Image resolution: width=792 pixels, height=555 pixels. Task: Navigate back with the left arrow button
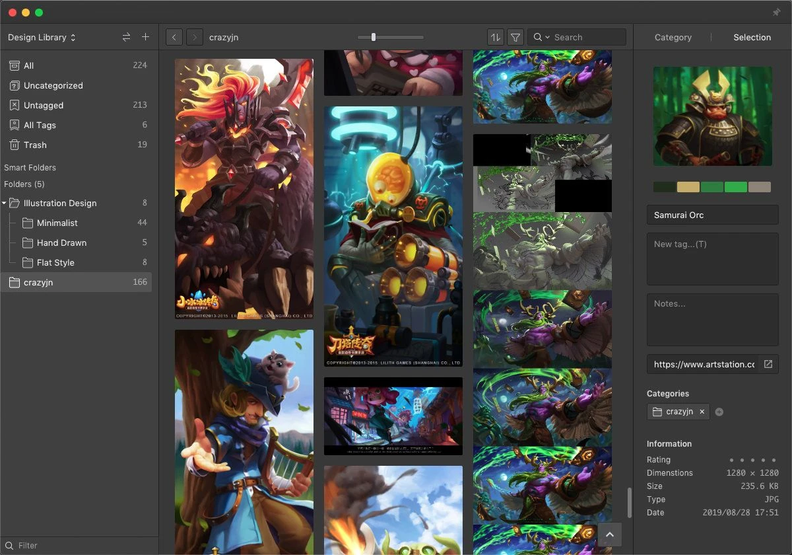point(174,38)
